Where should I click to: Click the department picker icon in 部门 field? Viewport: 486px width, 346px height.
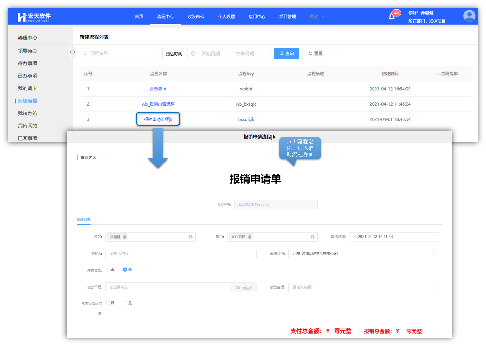(x=313, y=237)
